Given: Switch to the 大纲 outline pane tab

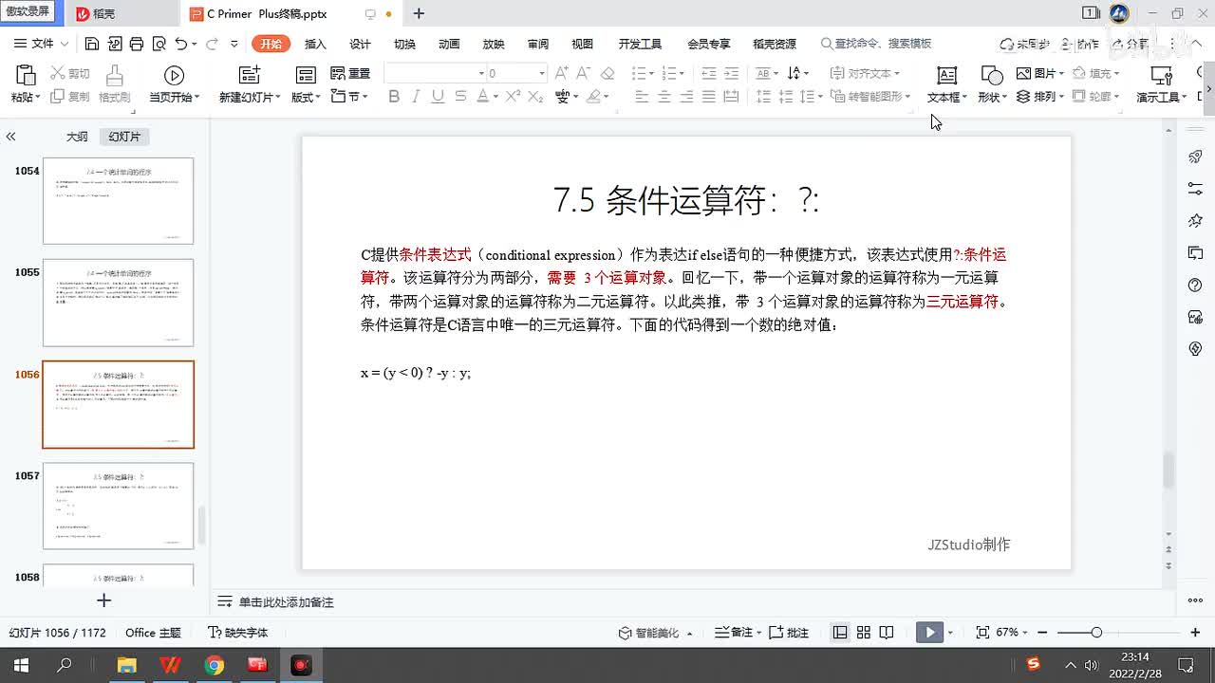Looking at the screenshot, I should pos(77,137).
